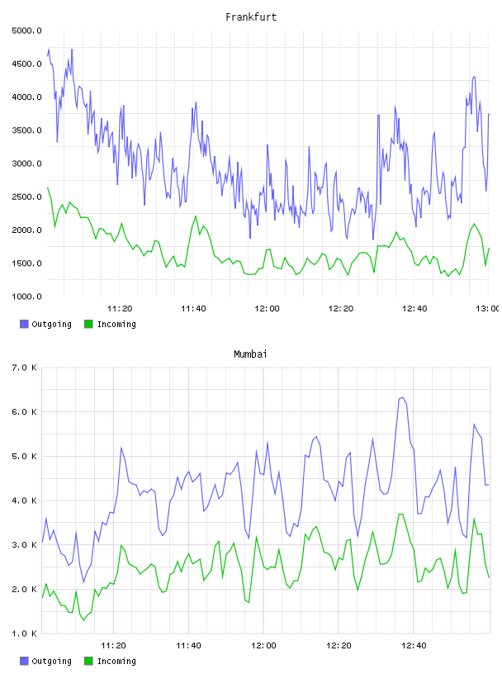
Task: Click the 5000.0 y-axis label in Frankfurt chart
Action: coord(26,31)
